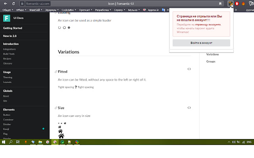Open Integrations in the sidebar

point(10,49)
